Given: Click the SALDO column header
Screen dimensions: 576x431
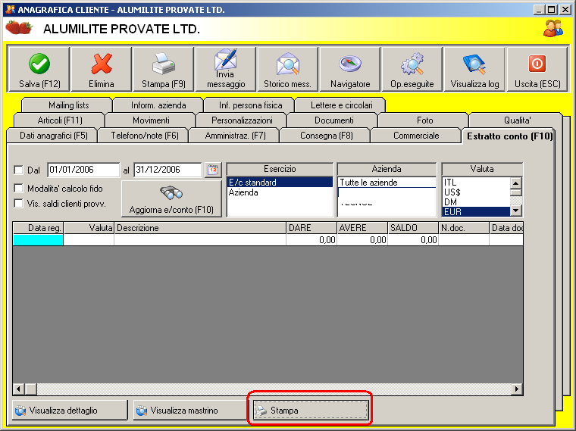Looking at the screenshot, I should 413,228.
